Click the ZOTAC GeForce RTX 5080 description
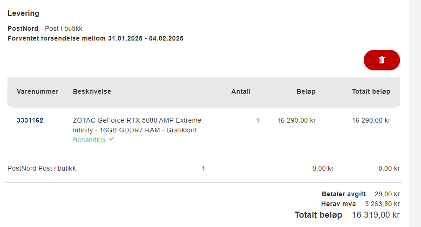 click(x=137, y=125)
